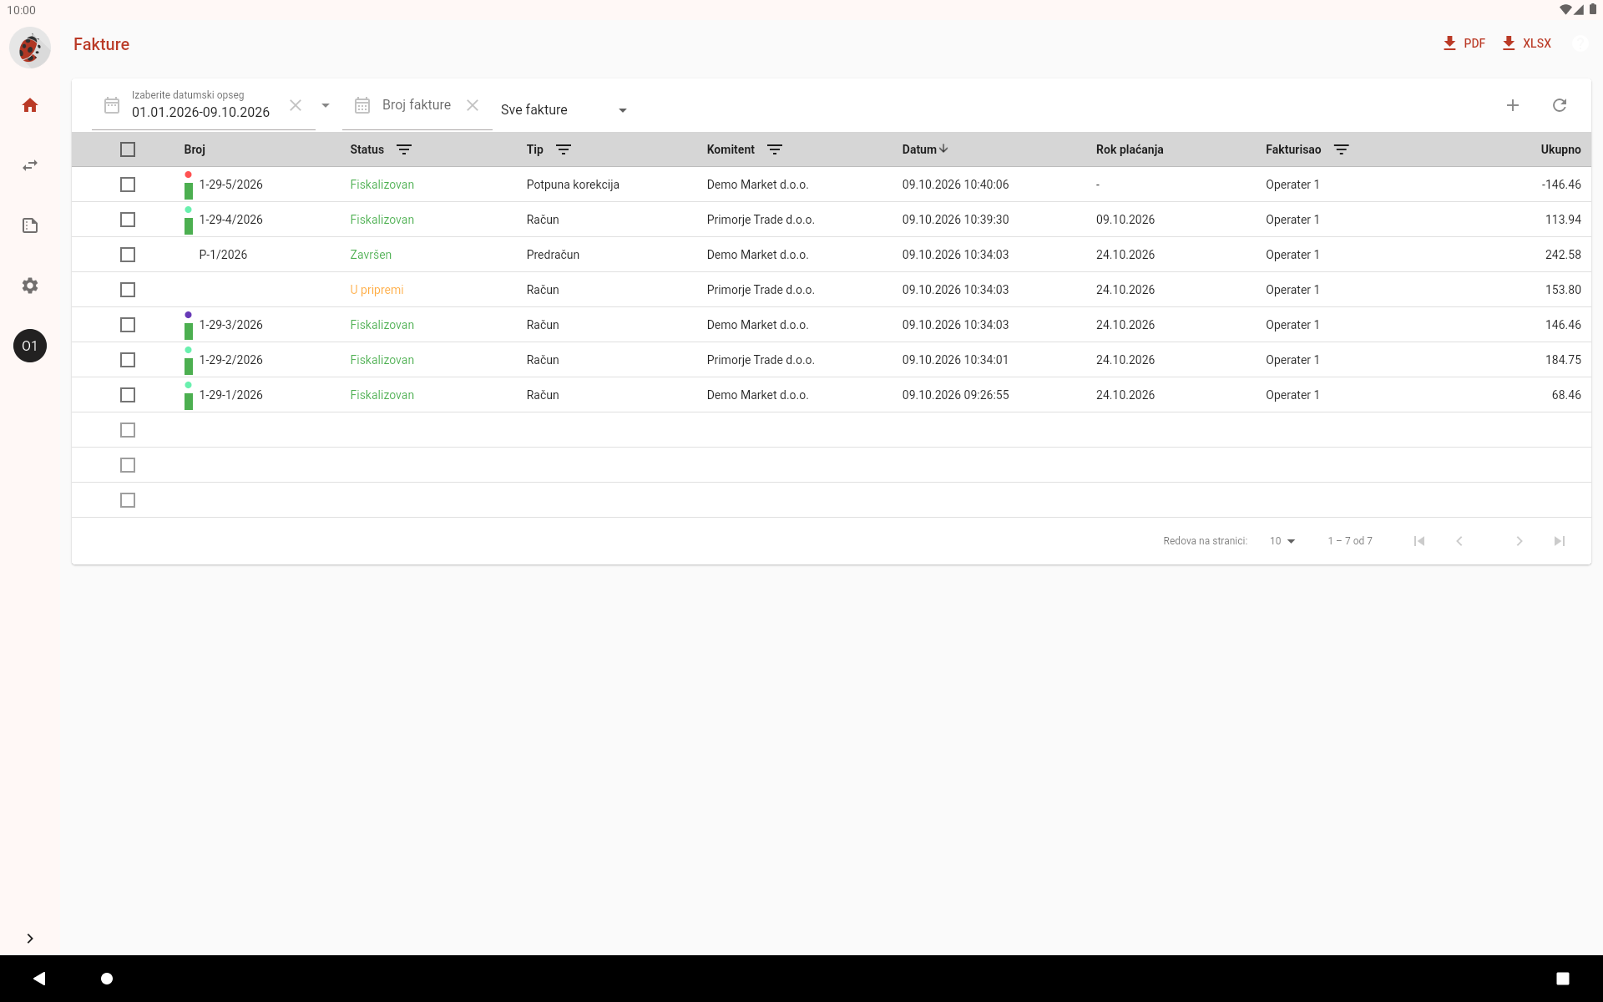Screen dimensions: 1603x1002
Task: Open calendar icon for date range
Action: (112, 105)
